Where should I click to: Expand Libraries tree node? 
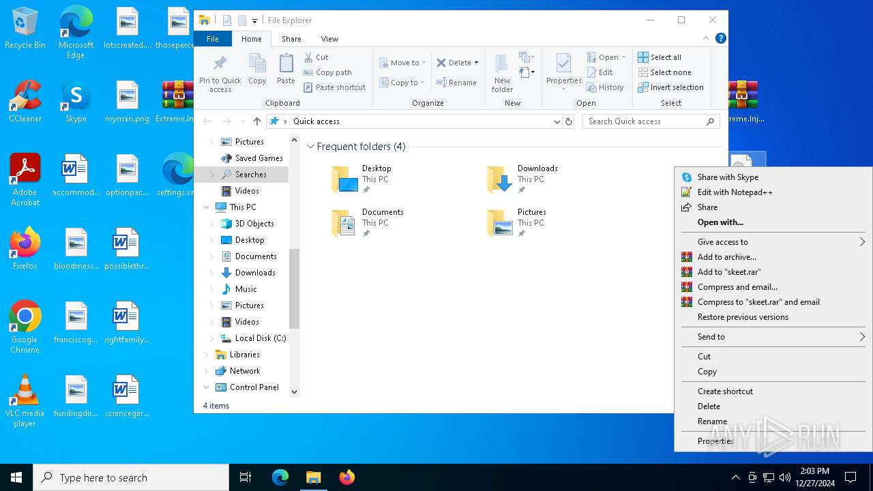click(206, 355)
